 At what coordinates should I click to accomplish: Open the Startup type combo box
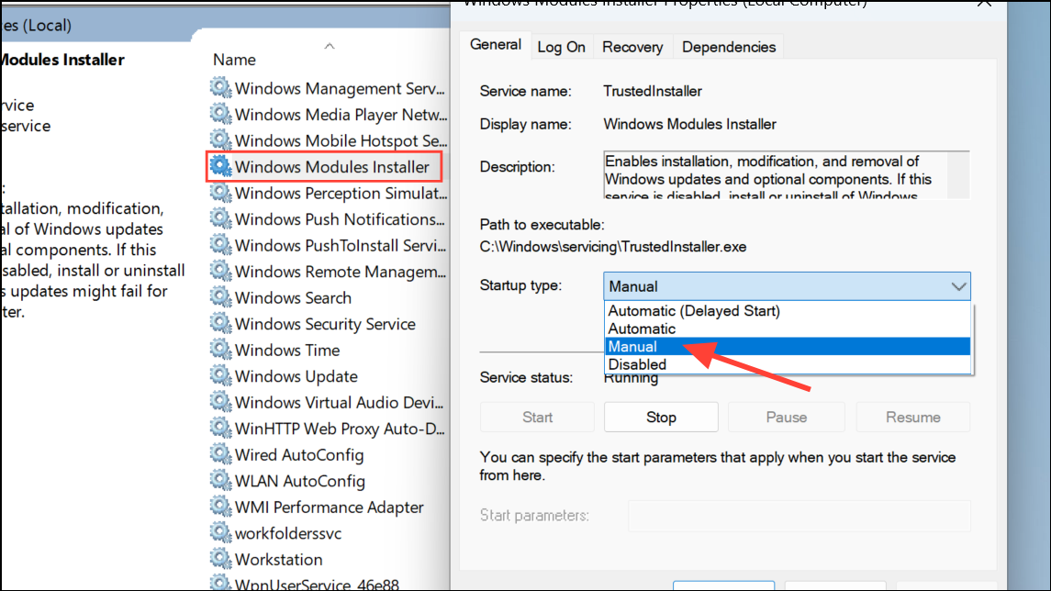[x=787, y=286]
